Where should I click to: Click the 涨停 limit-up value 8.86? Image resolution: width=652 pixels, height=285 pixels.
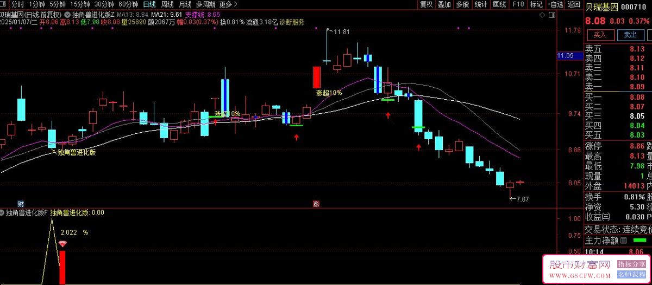637,146
